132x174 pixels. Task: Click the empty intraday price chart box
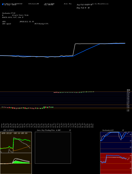coord(53,148)
